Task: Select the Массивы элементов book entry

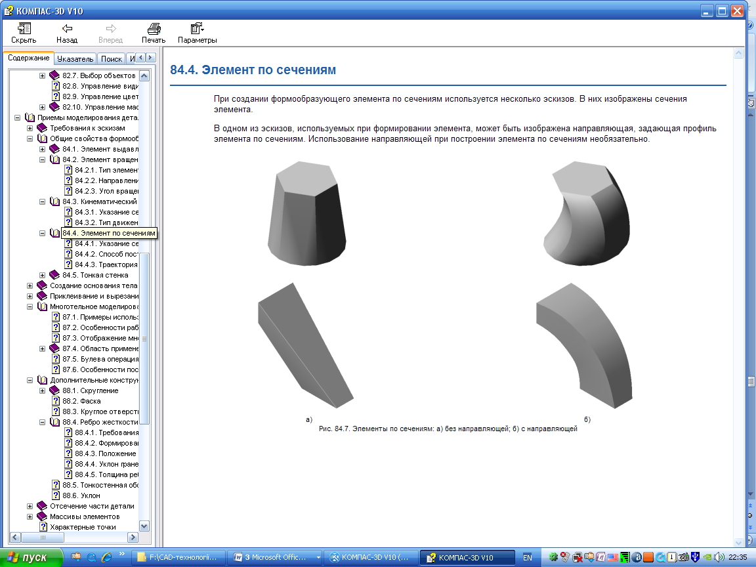Action: tap(85, 517)
